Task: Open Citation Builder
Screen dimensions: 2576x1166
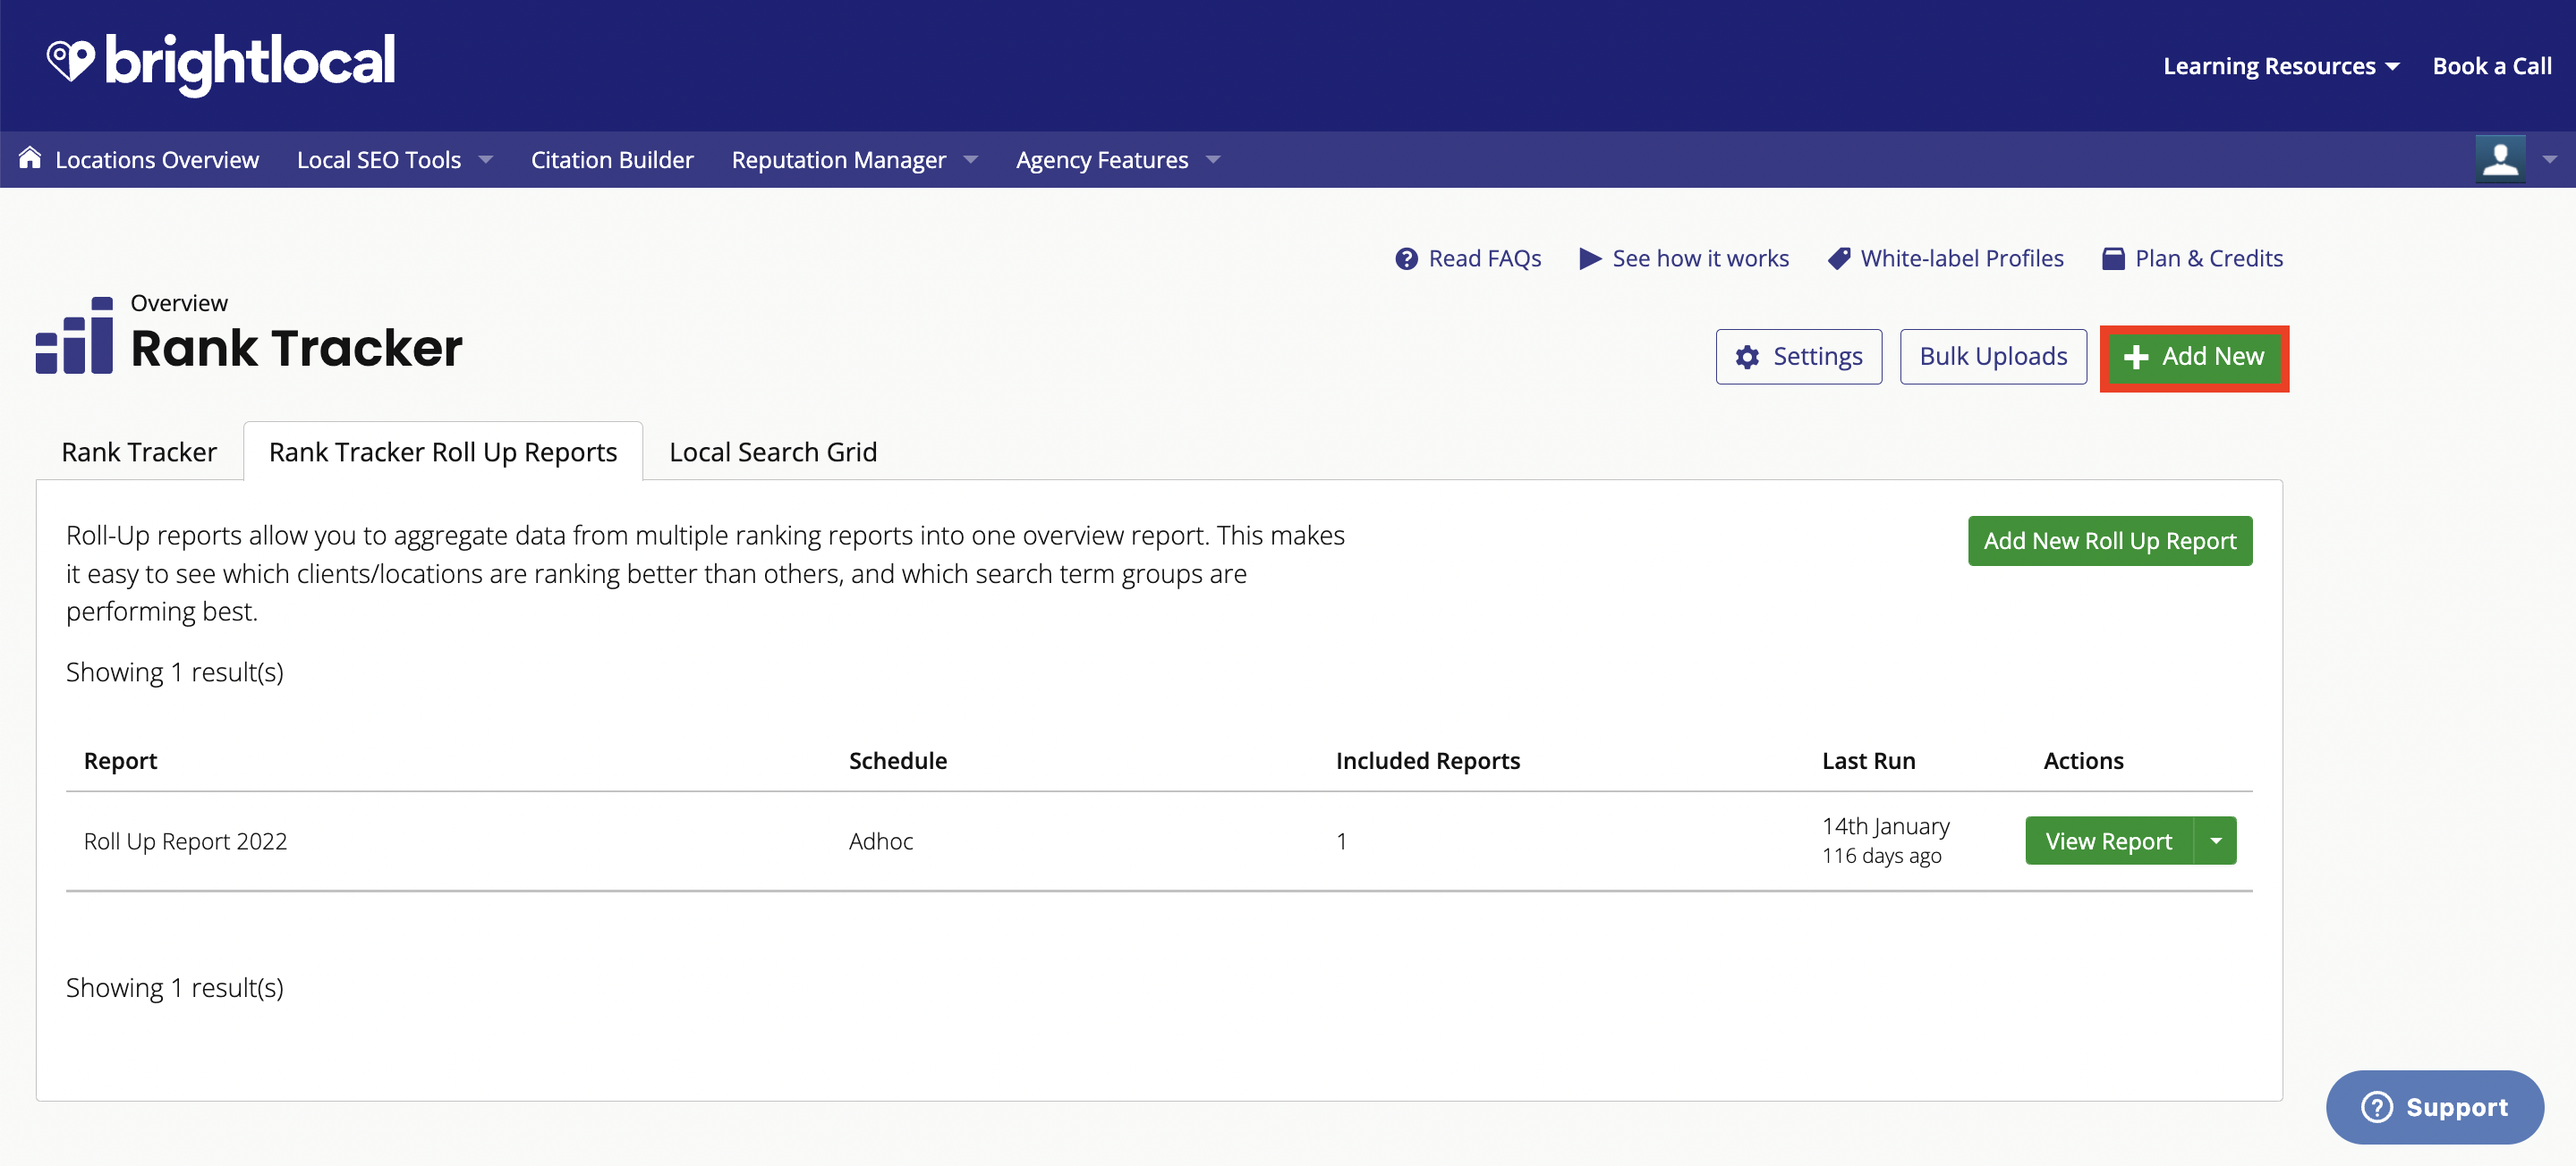Action: click(612, 160)
